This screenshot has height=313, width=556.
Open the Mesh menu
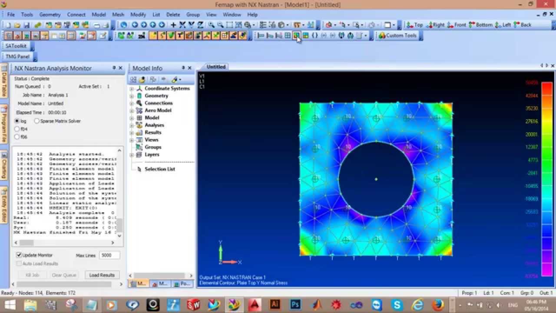[118, 14]
